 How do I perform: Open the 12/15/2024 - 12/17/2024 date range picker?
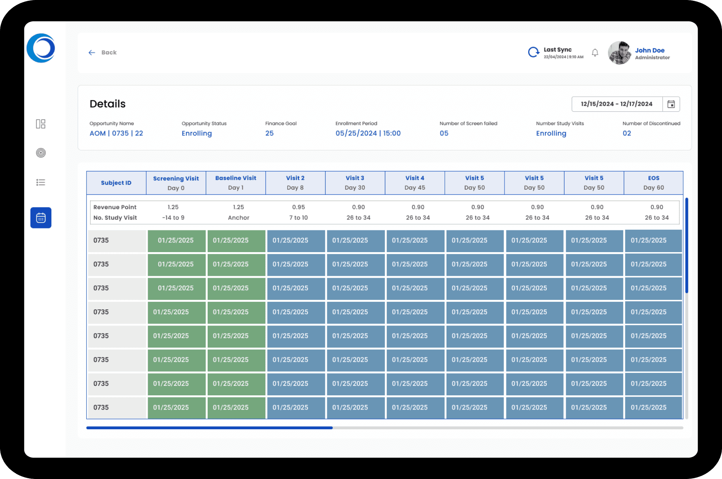click(x=617, y=104)
